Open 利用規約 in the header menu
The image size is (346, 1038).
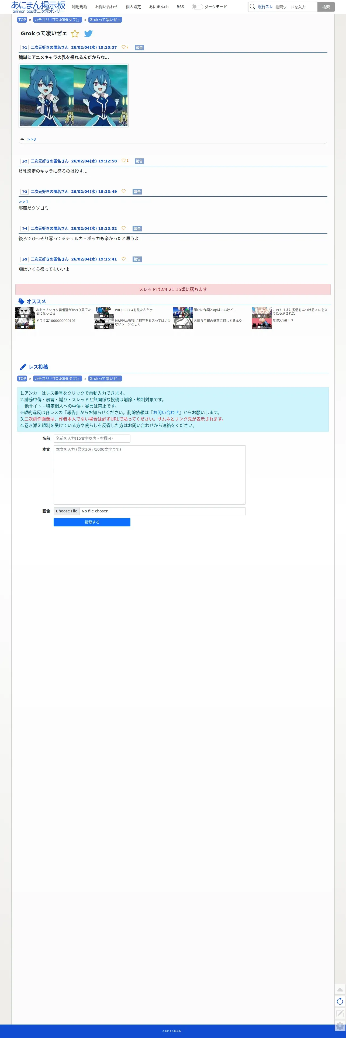pyautogui.click(x=79, y=7)
